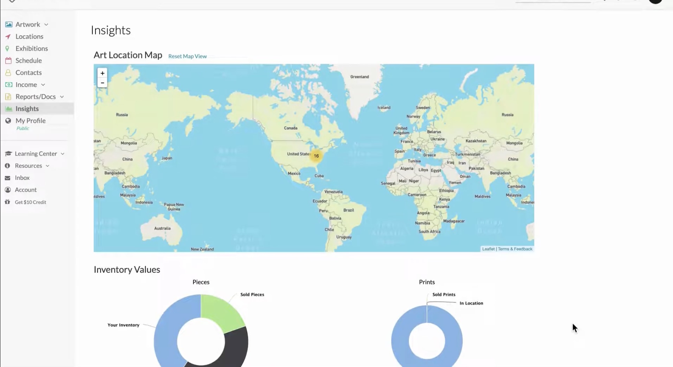Expand the Reports/Docs submenu chevron
The height and width of the screenshot is (367, 673).
click(x=62, y=97)
